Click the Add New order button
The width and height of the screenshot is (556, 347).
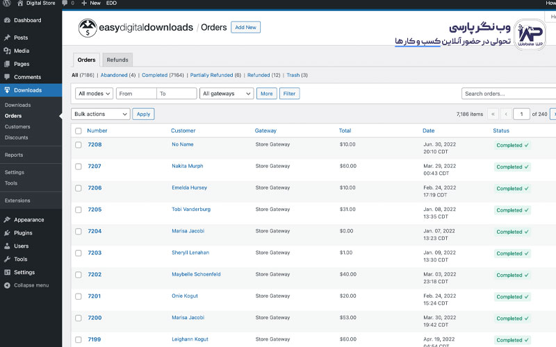point(245,27)
